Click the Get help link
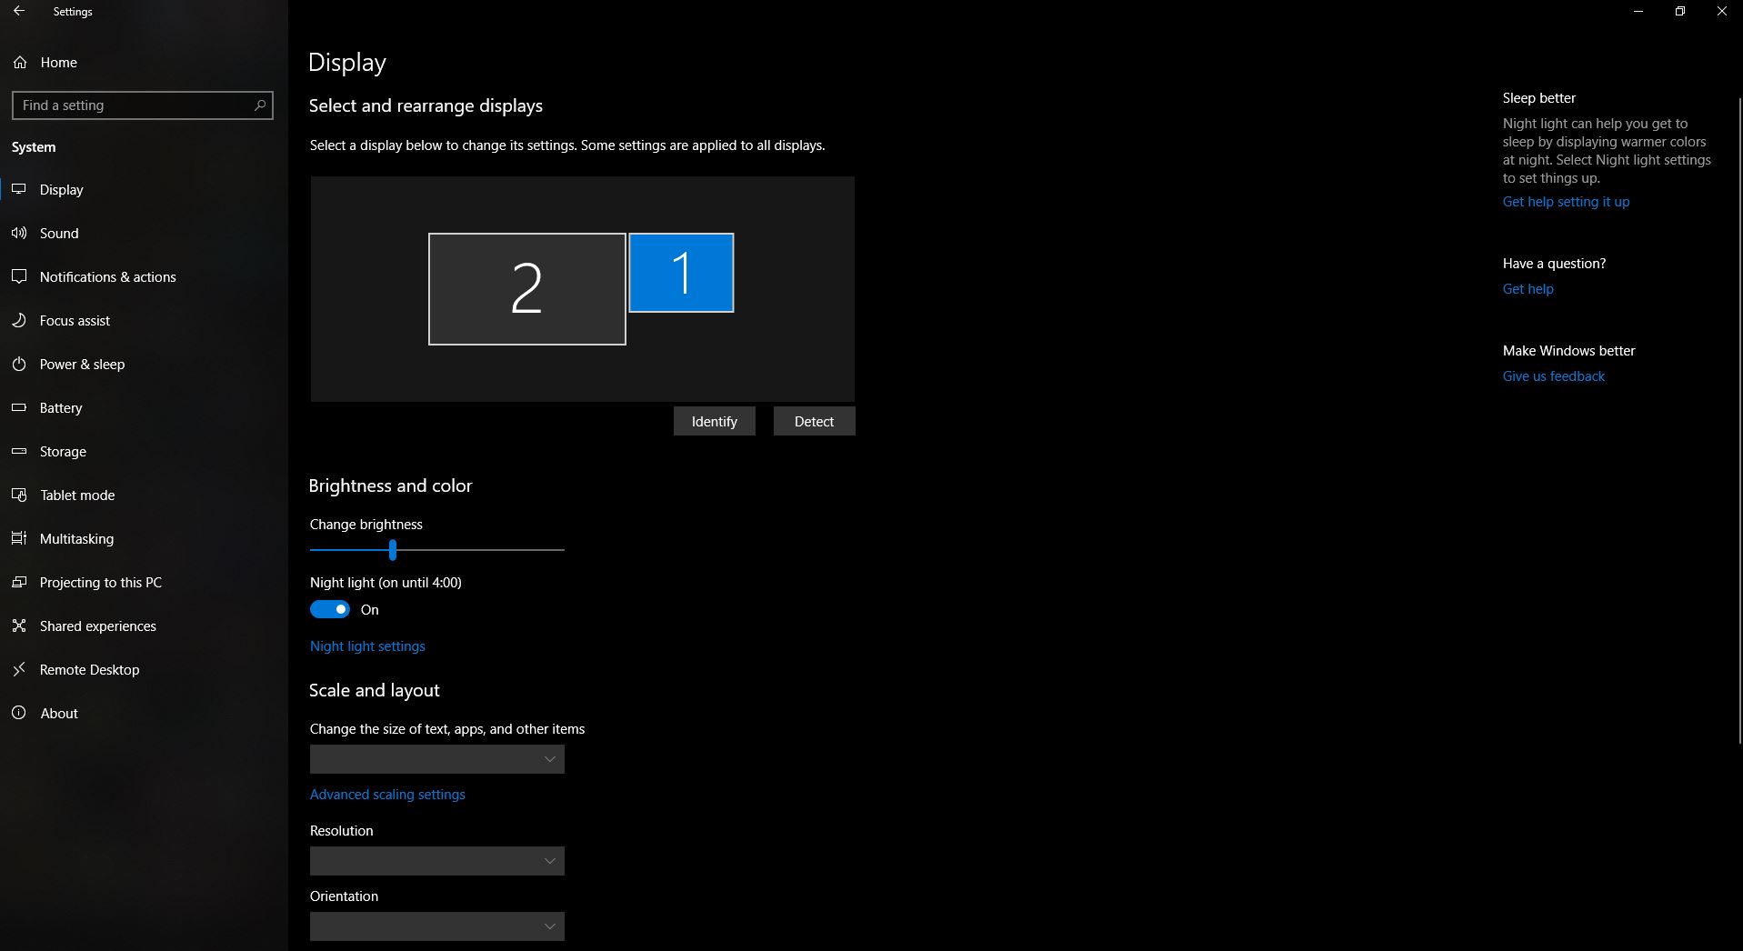The image size is (1743, 951). tap(1528, 289)
